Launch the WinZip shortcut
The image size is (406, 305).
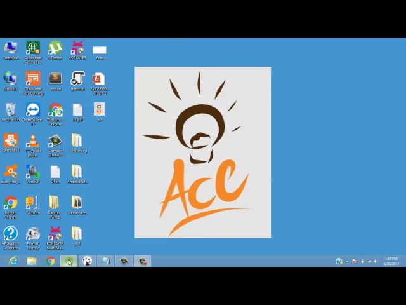[x=33, y=205]
